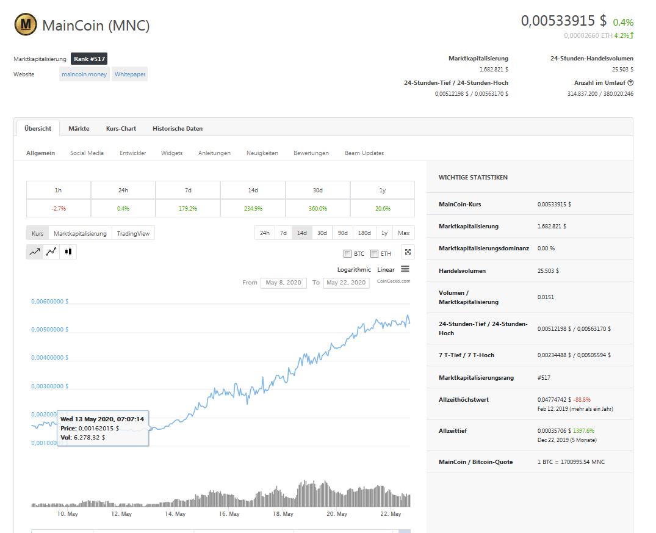Select the Allgemein sub-tab
The width and height of the screenshot is (656, 533).
(x=41, y=153)
